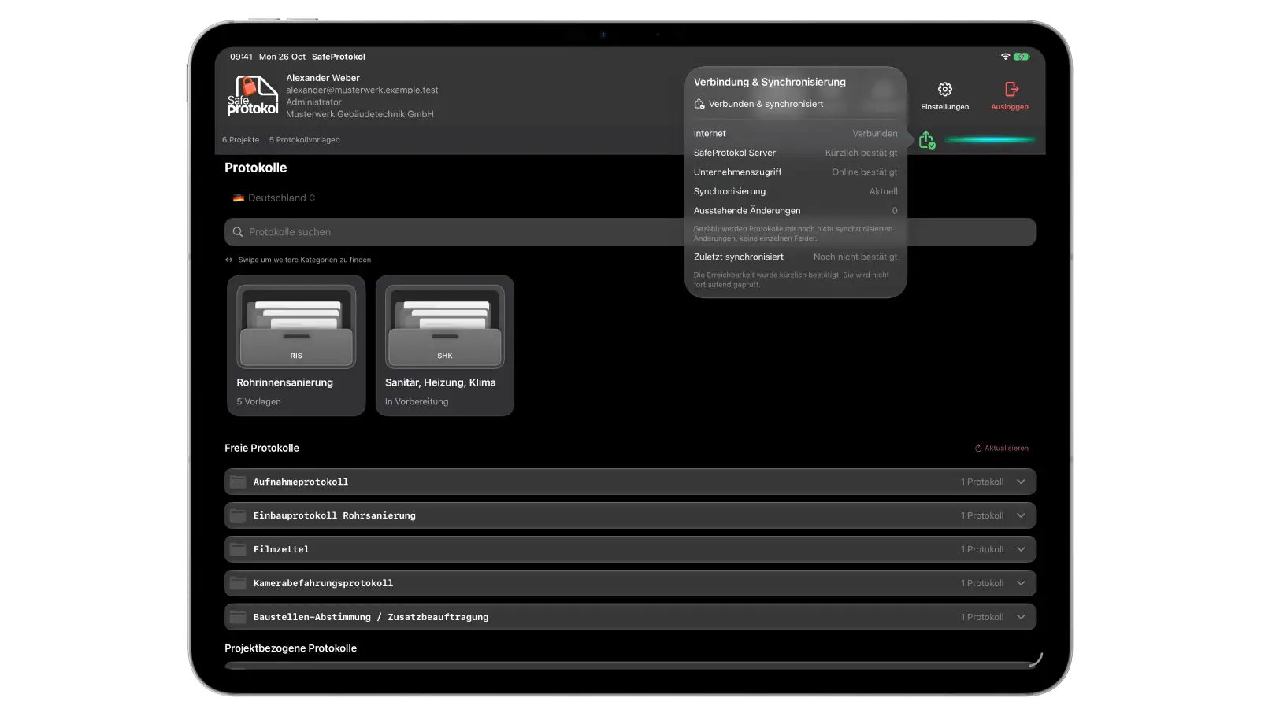1261x709 pixels.
Task: Tap the green sync status icon
Action: pos(927,140)
